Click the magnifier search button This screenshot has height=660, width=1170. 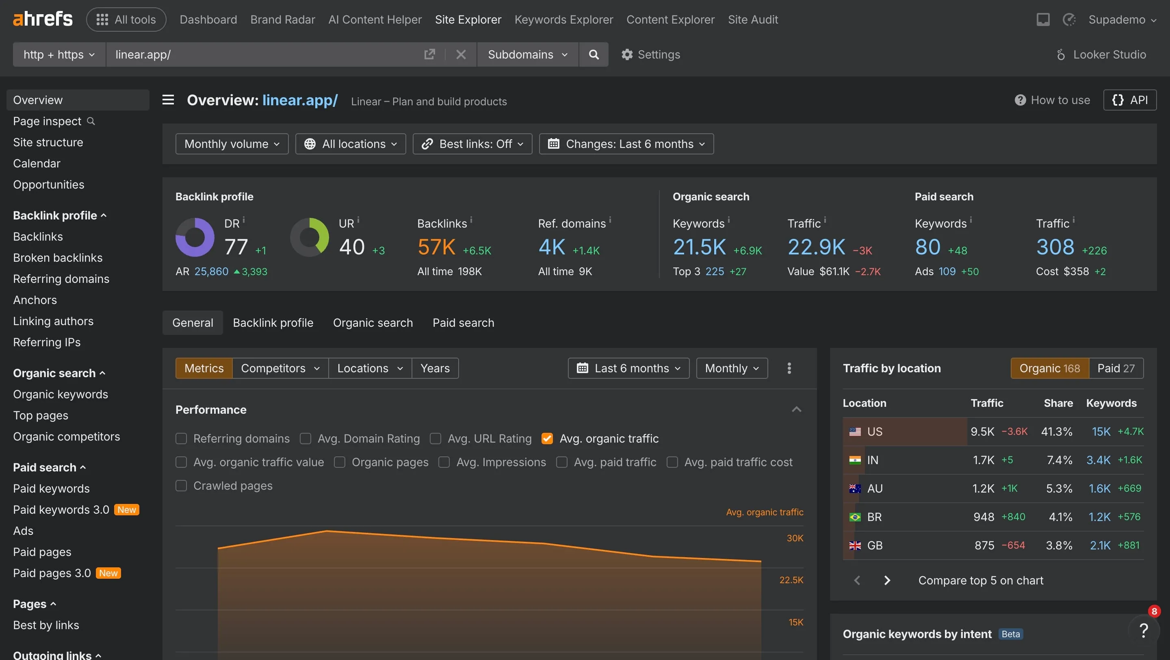[594, 54]
